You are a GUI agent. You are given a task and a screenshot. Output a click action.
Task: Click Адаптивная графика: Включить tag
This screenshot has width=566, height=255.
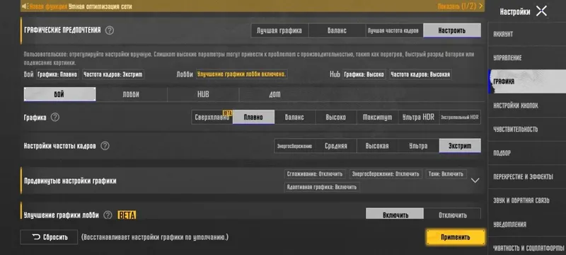(x=322, y=187)
